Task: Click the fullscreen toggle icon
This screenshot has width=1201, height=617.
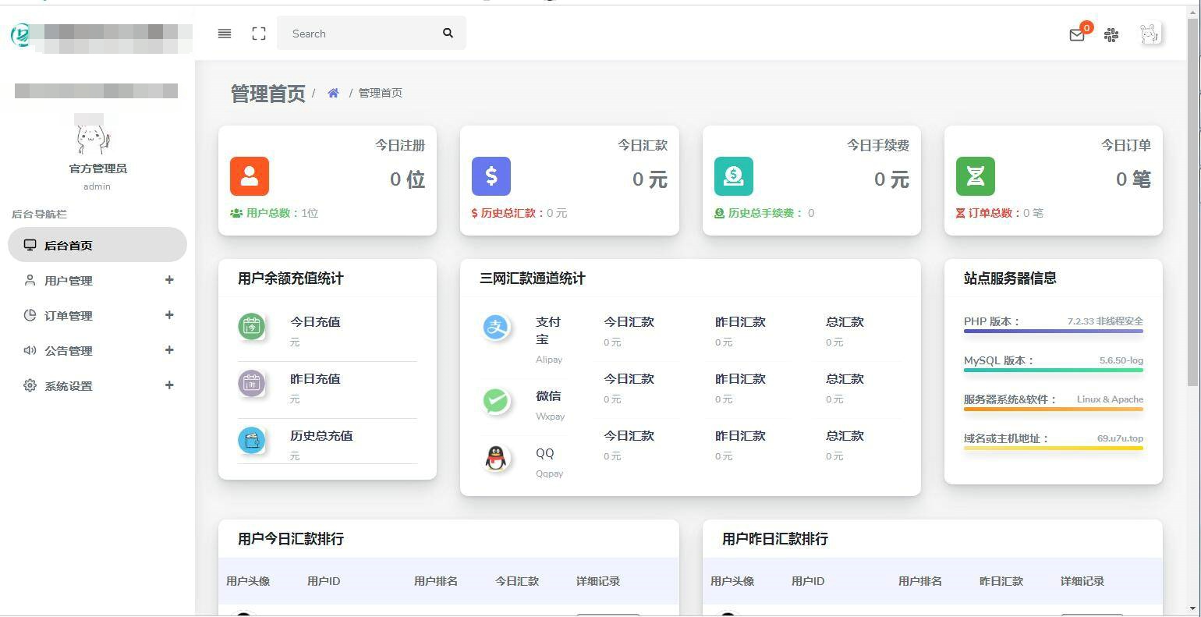Action: click(259, 34)
